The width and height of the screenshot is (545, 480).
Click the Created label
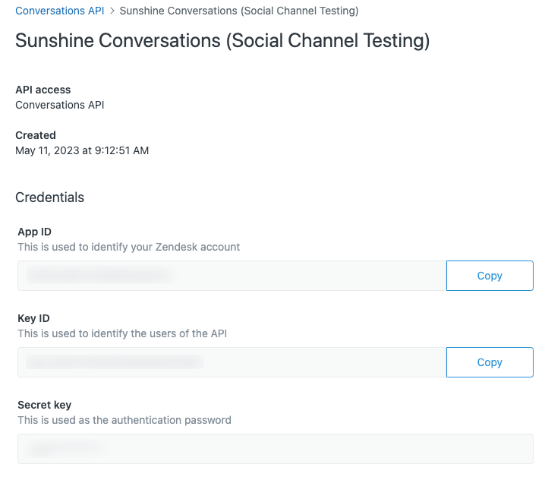[36, 135]
